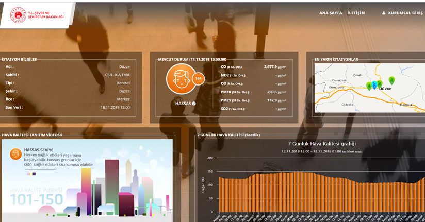The width and height of the screenshot is (425, 222).
Task: Click the bold Düzce city label on map
Action: point(385,89)
